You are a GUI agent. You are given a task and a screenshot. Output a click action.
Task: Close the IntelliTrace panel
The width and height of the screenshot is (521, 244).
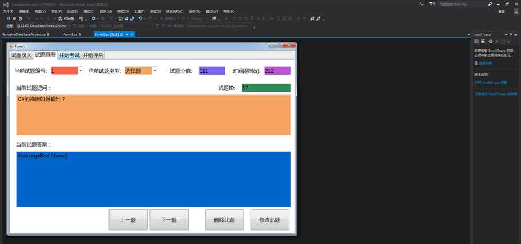(x=516, y=34)
